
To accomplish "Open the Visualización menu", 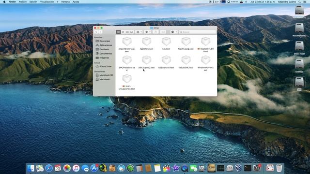I will [47, 2].
